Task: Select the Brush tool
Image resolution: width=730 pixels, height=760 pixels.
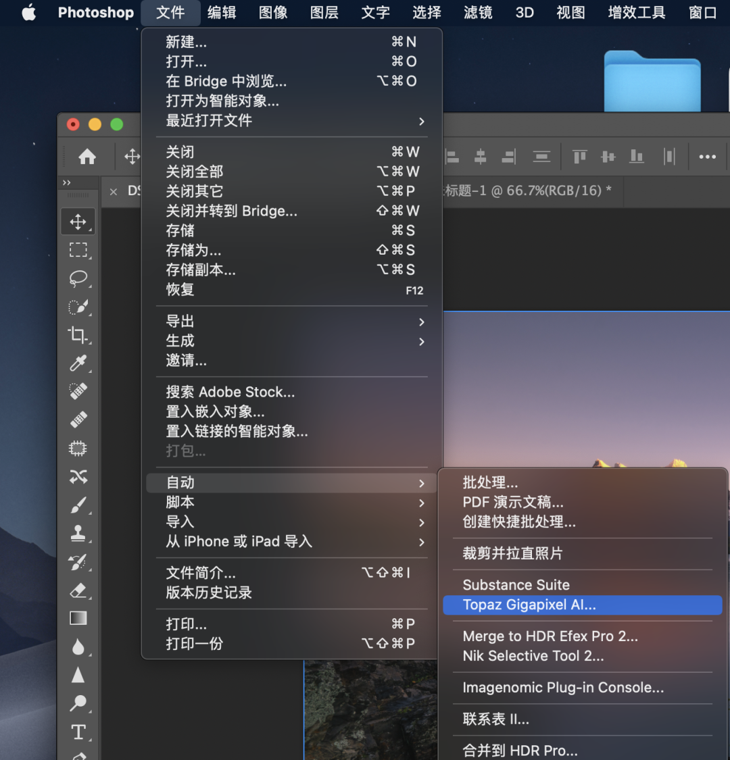Action: tap(78, 505)
